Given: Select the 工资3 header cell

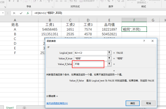Looking at the screenshot, I should click(x=88, y=25).
